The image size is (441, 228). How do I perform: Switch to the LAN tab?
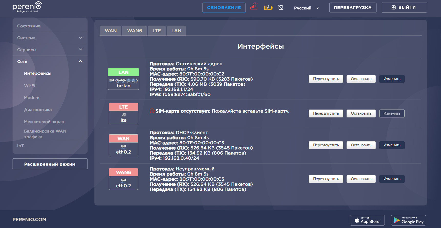click(x=176, y=31)
